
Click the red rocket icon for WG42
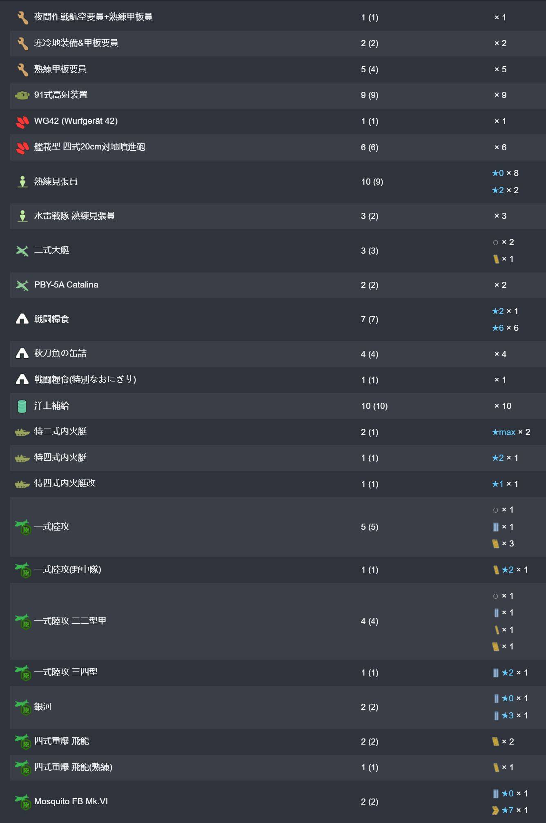click(x=22, y=121)
